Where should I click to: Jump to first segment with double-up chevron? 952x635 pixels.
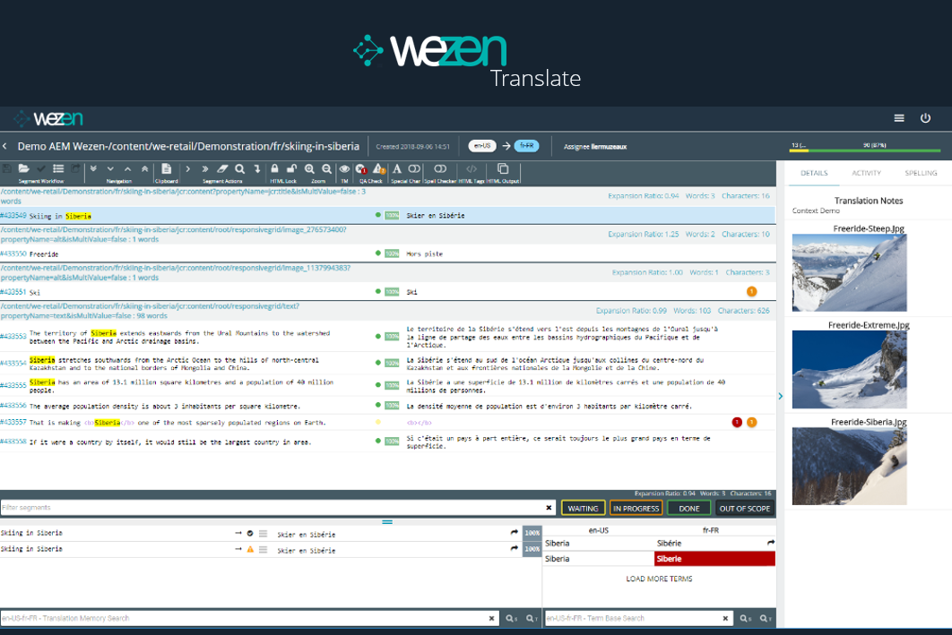point(144,168)
